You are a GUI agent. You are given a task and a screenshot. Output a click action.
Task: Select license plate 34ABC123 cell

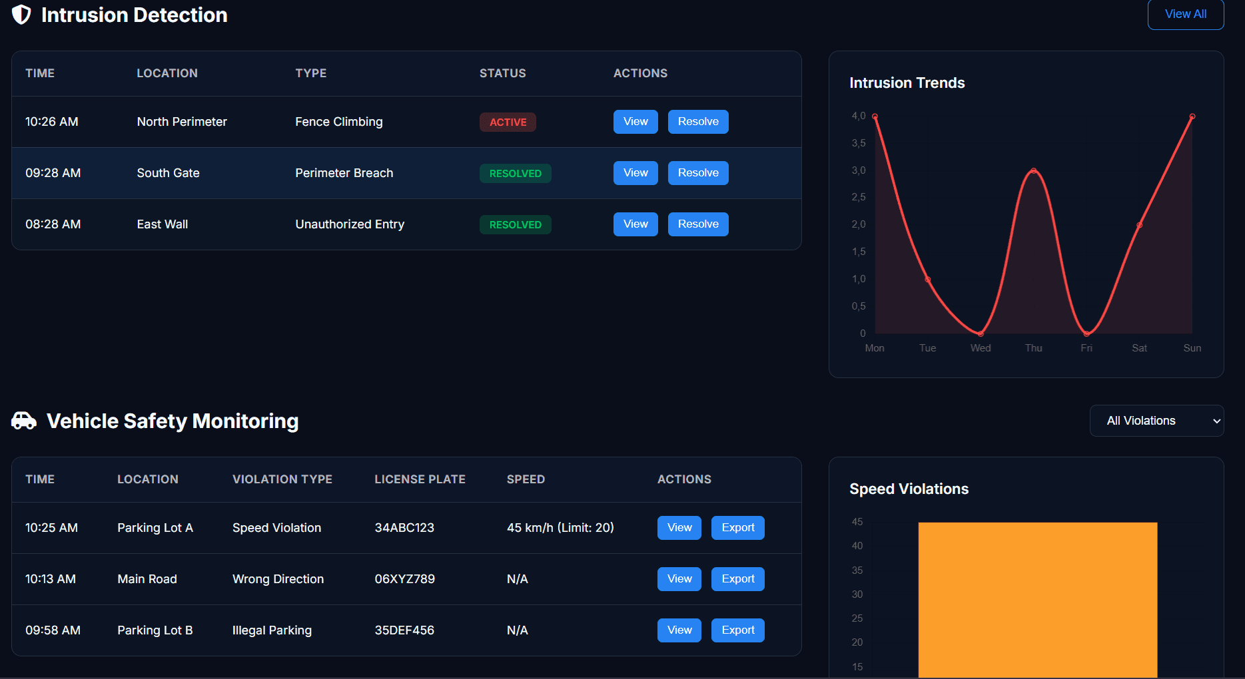coord(404,528)
